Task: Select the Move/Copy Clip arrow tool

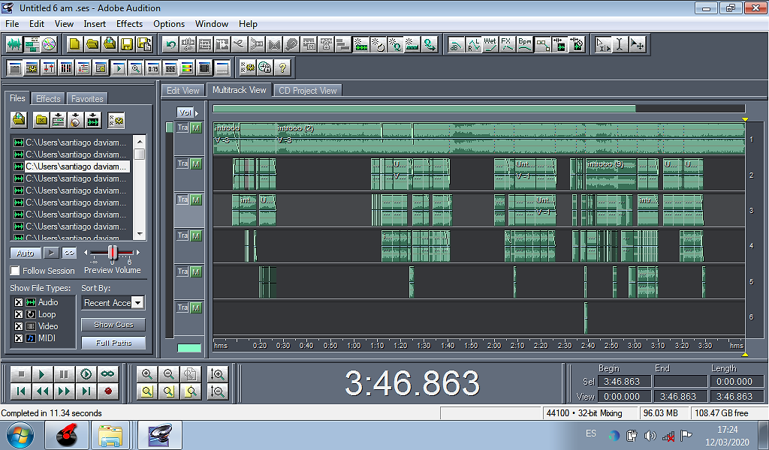Action: click(637, 45)
